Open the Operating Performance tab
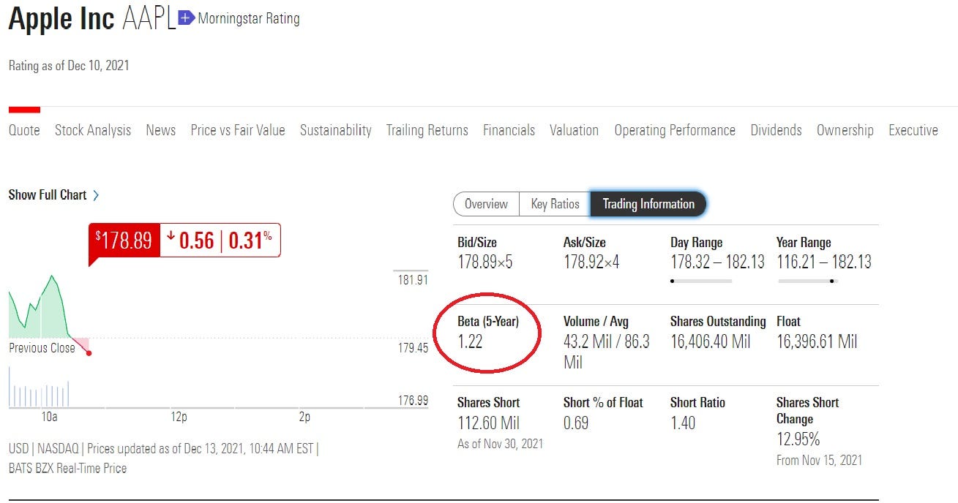958x503 pixels. [675, 130]
